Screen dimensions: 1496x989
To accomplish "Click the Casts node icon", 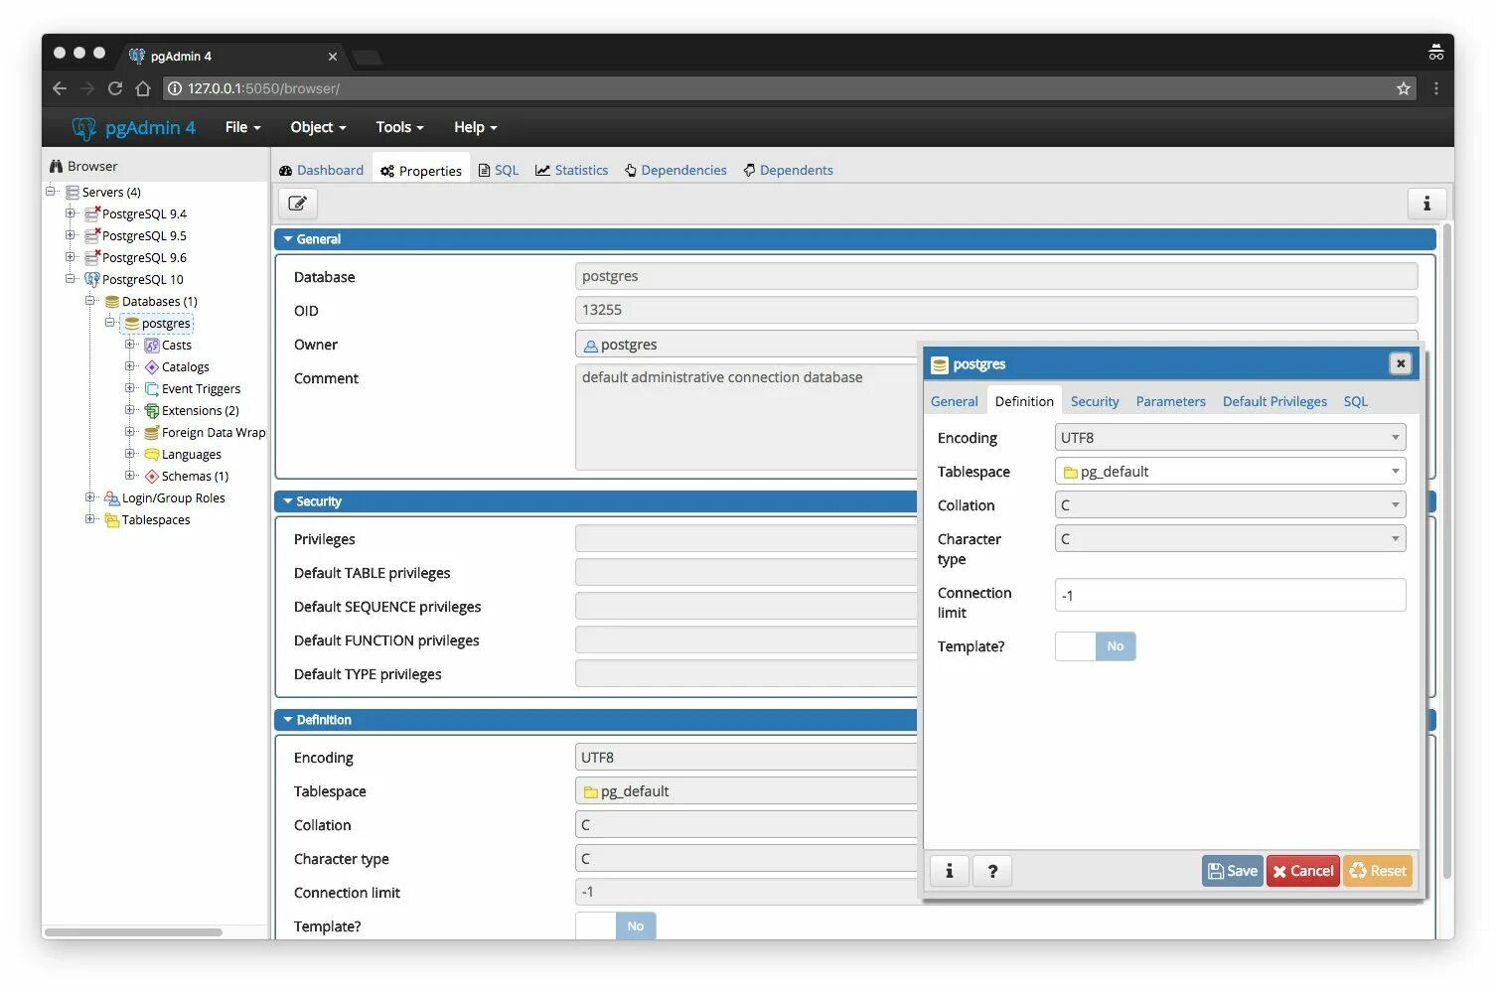I will [152, 345].
